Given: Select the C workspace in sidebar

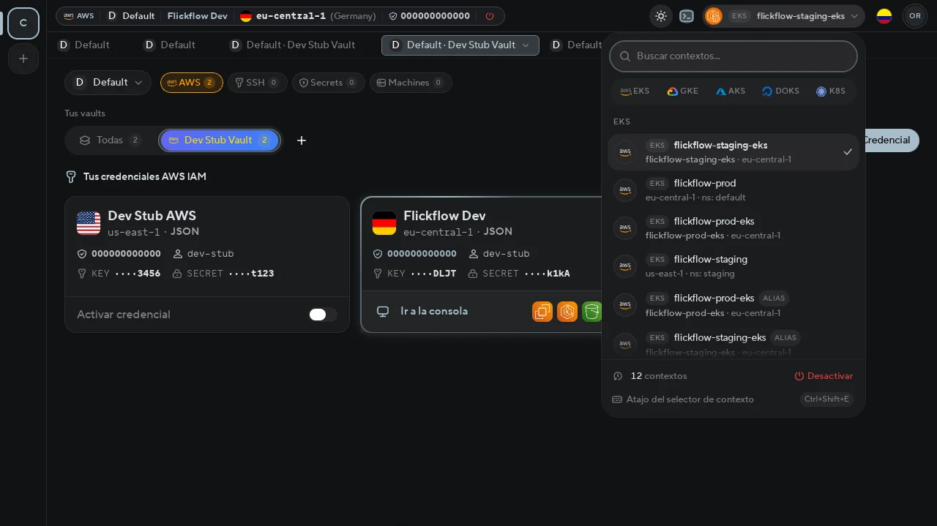Looking at the screenshot, I should coord(23,23).
